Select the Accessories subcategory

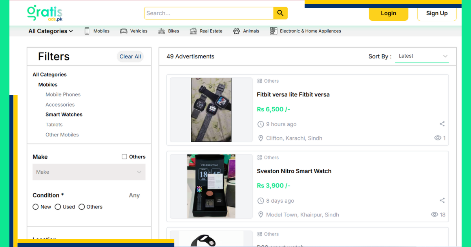tap(60, 105)
